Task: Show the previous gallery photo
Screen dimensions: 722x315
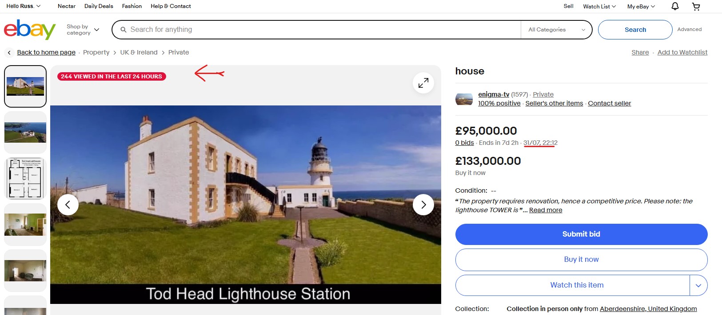Action: pos(68,205)
